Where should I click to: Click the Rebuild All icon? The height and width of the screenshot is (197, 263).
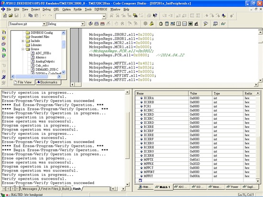point(102,24)
